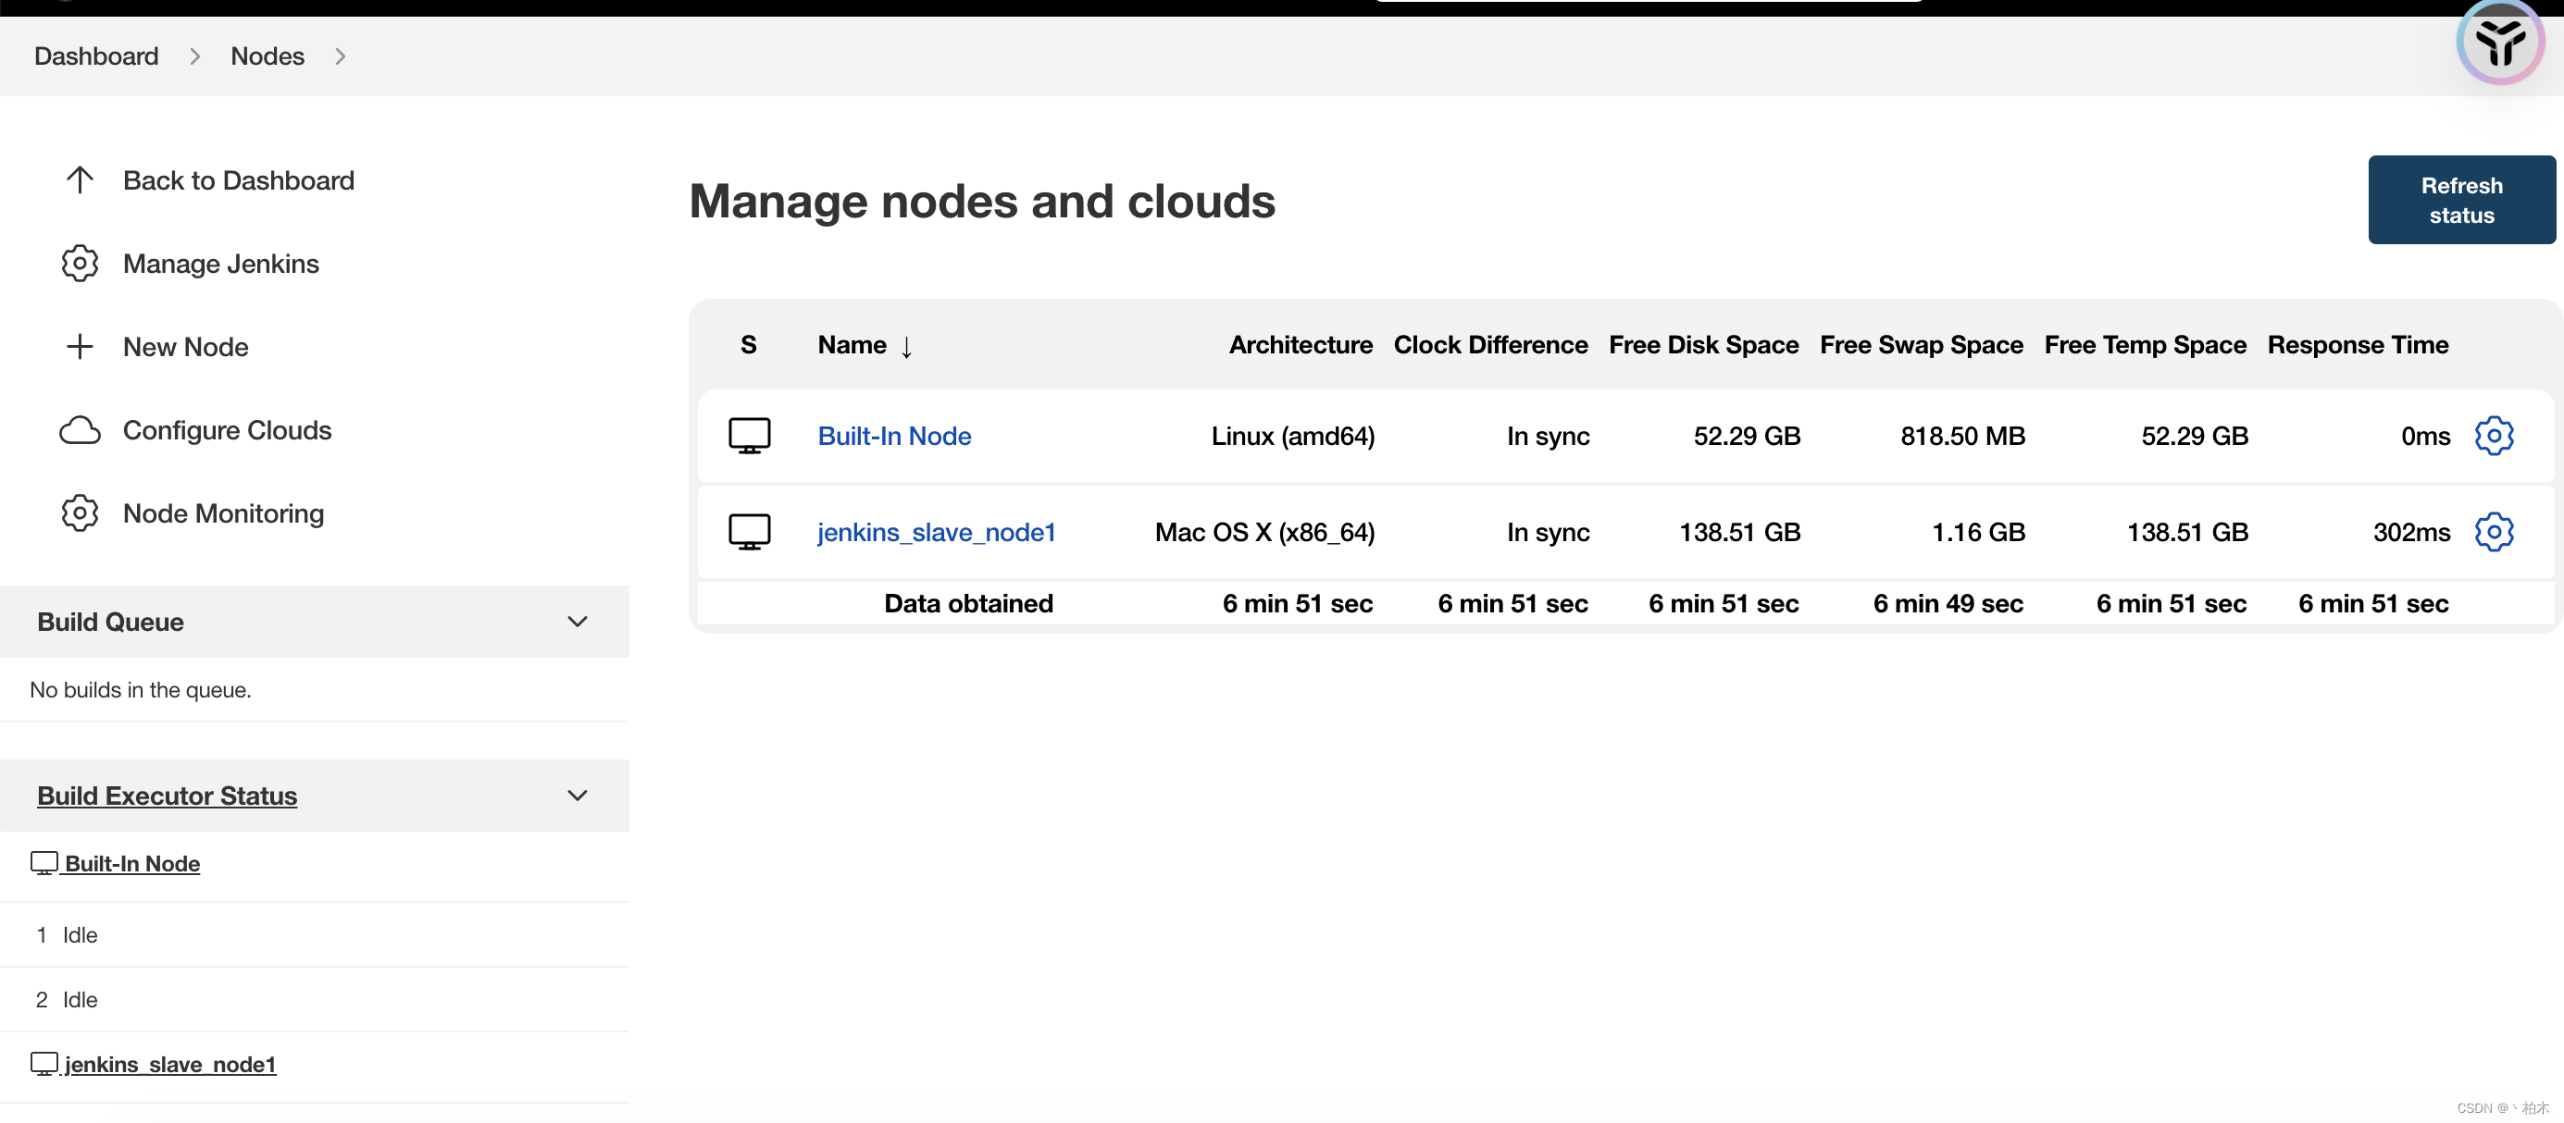The width and height of the screenshot is (2564, 1123).
Task: Click the Refresh status button
Action: click(x=2461, y=200)
